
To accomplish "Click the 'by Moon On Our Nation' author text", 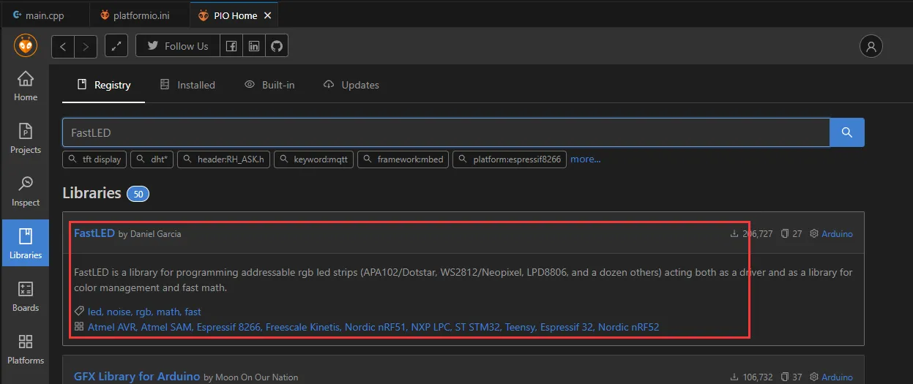I will [x=251, y=377].
